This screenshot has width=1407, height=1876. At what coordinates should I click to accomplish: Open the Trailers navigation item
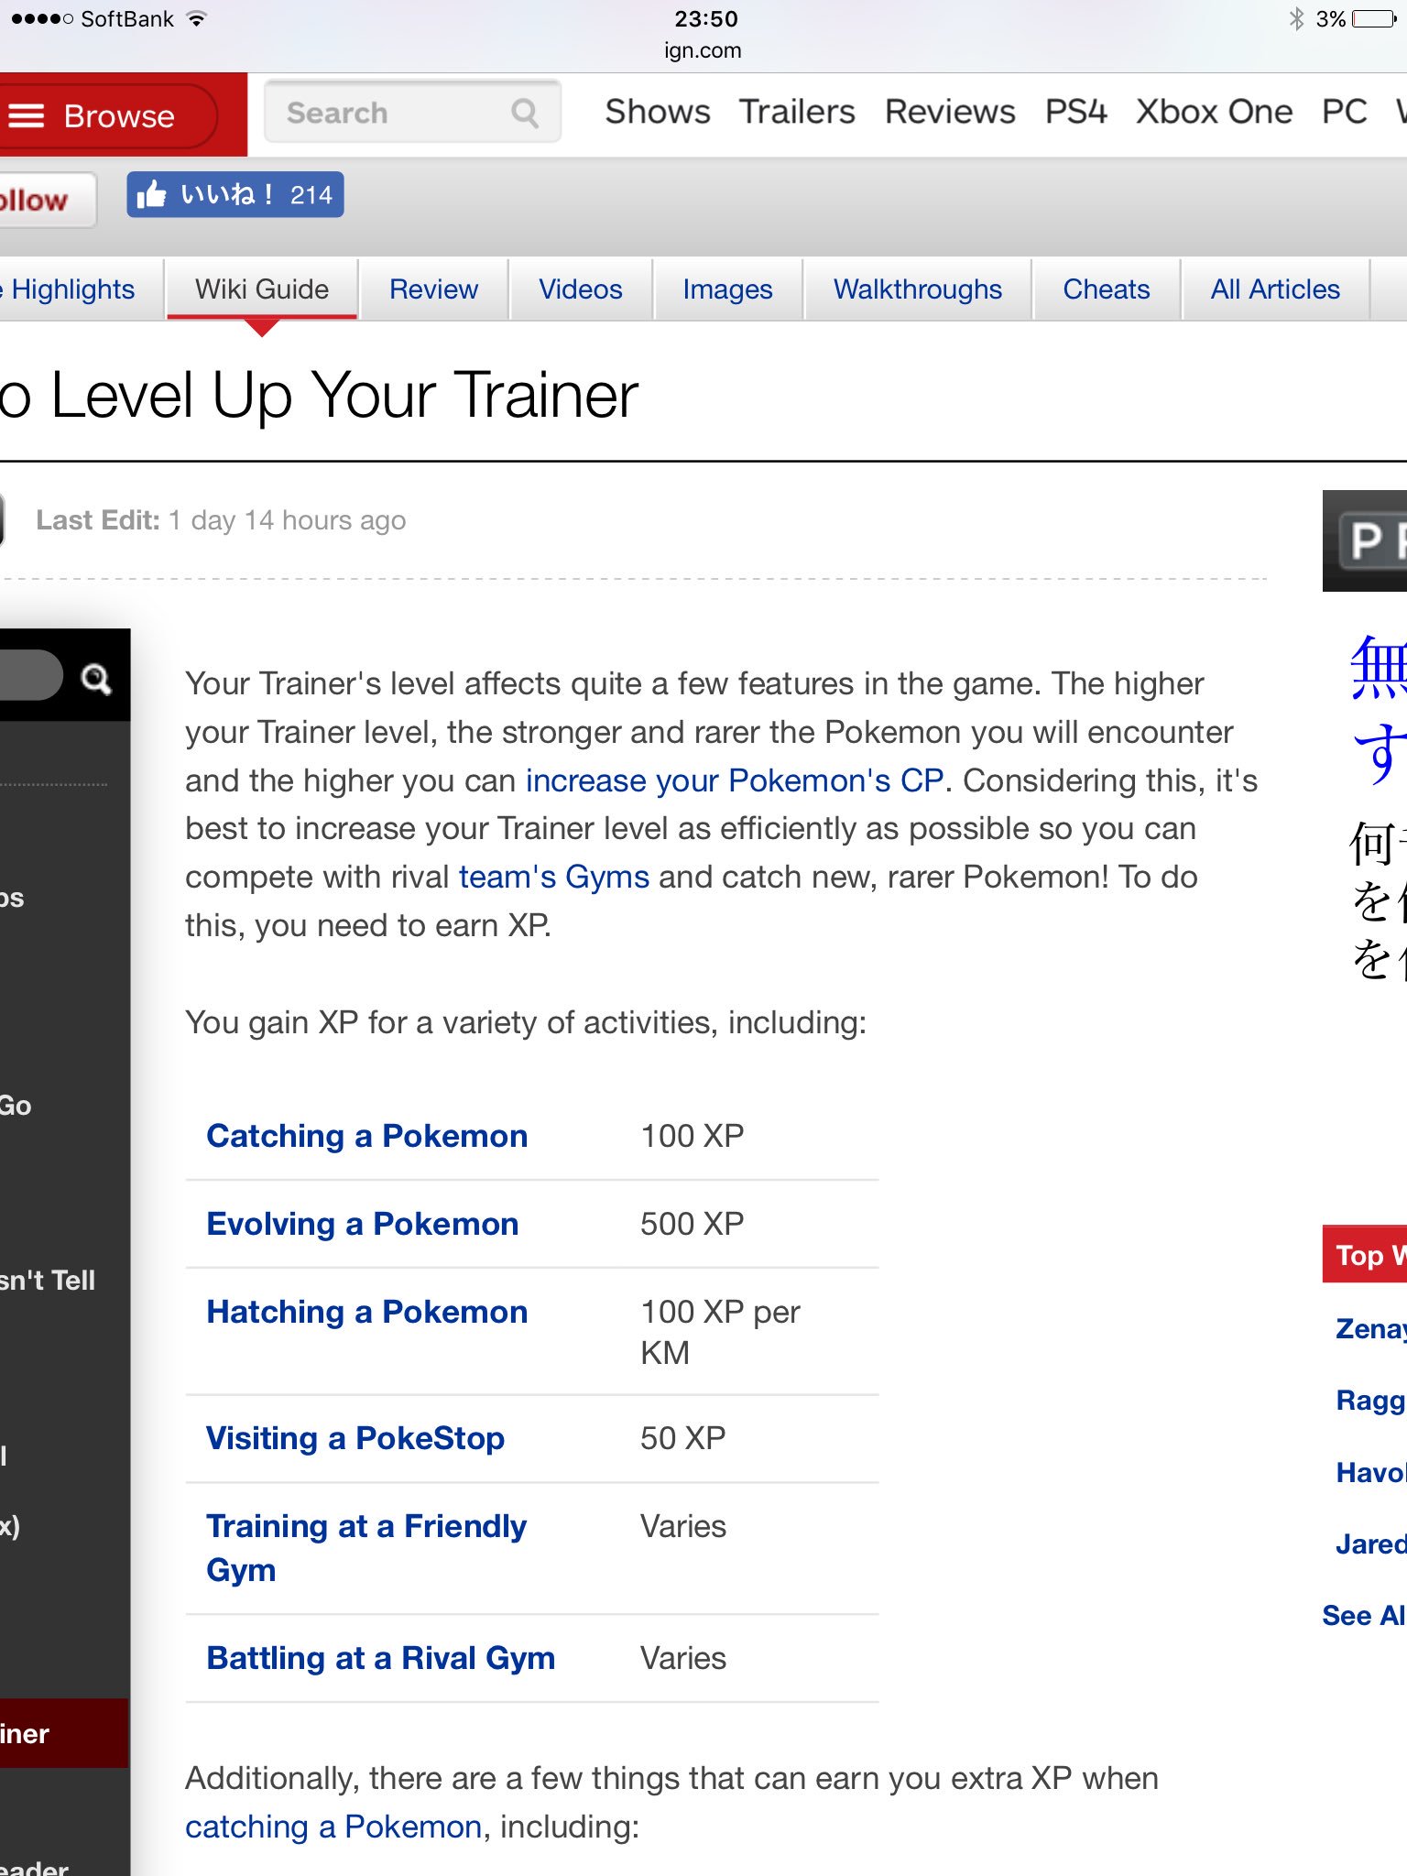point(797,112)
